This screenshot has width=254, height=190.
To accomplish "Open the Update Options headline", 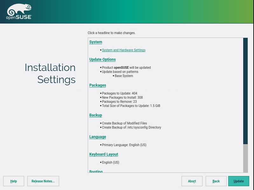I will 102,60.
